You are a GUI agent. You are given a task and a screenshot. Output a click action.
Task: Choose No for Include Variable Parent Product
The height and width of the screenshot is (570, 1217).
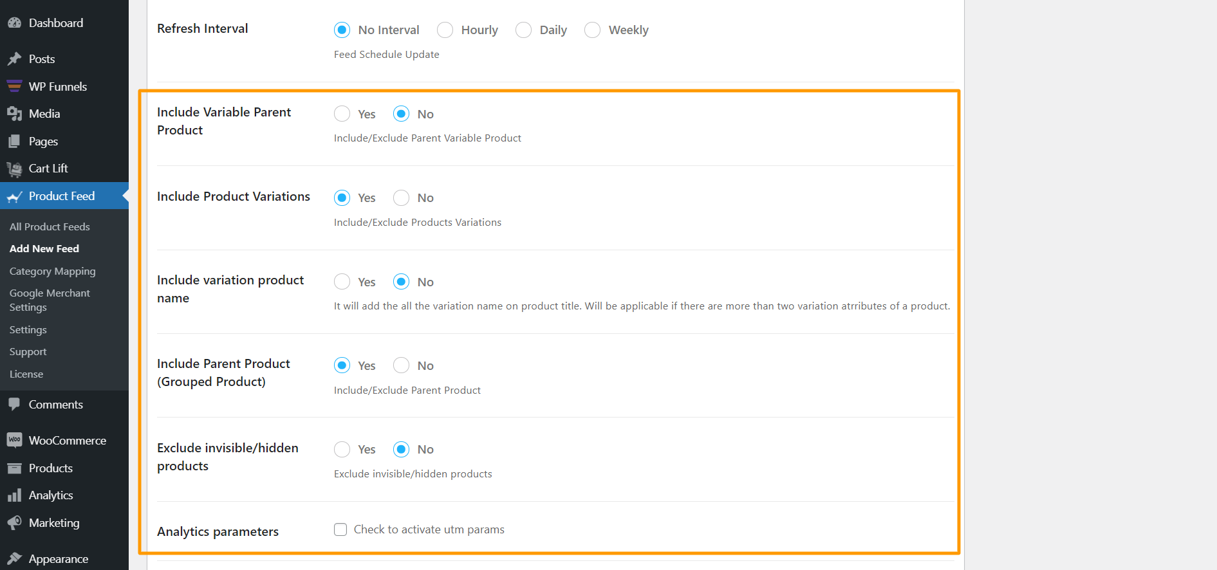(x=401, y=114)
